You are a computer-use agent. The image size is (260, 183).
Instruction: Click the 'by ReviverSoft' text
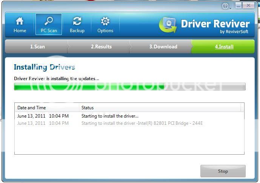234,32
